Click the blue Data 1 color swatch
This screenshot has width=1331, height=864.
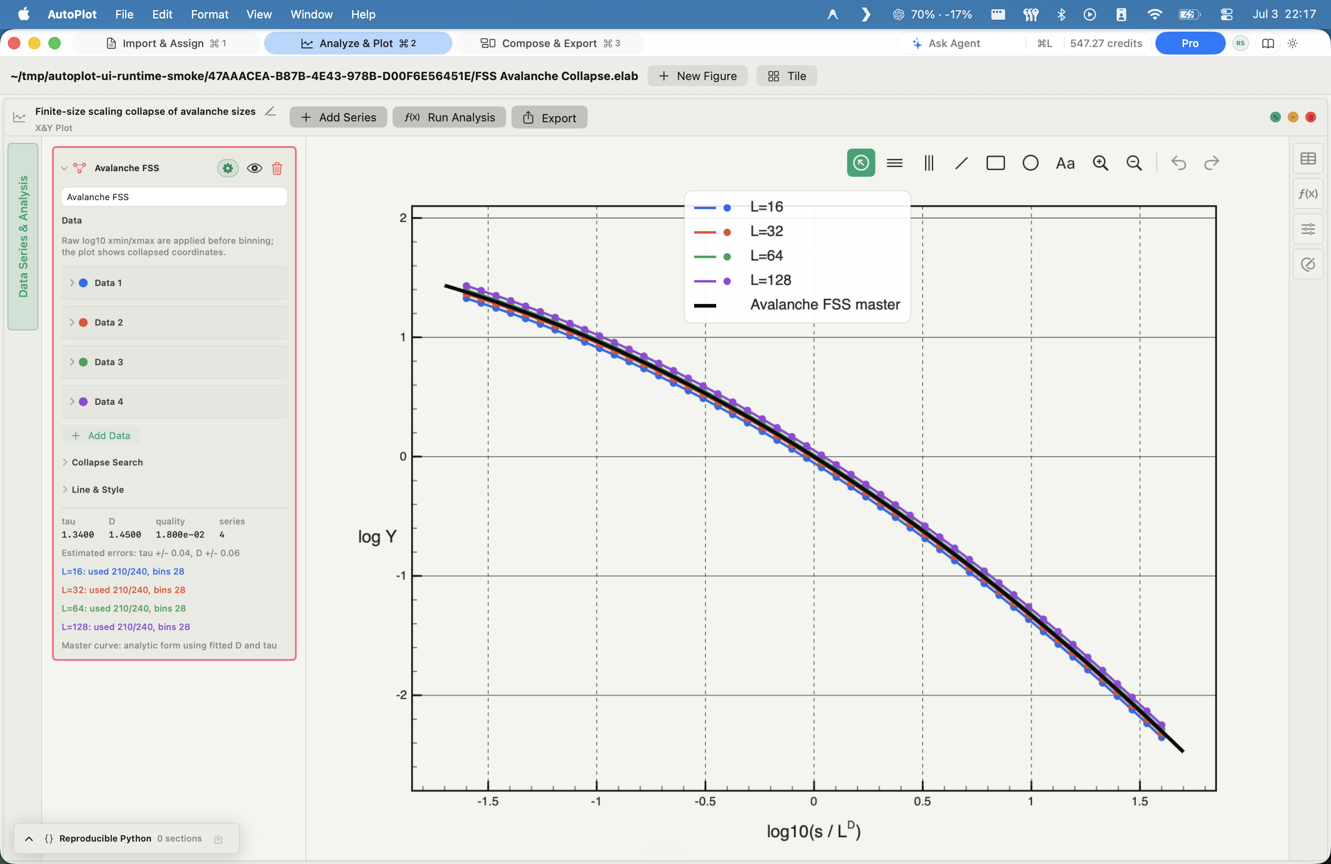pos(83,283)
